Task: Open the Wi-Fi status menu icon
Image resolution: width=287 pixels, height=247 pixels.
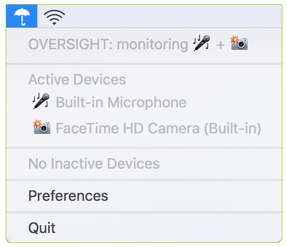Action: (x=54, y=17)
